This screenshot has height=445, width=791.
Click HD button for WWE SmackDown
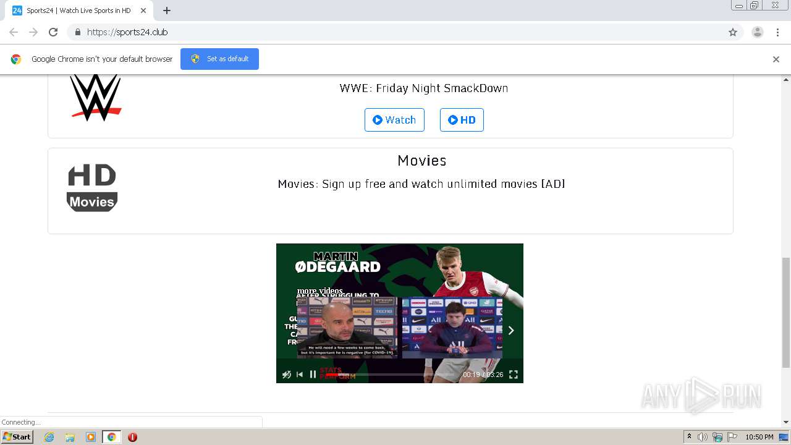pos(462,120)
